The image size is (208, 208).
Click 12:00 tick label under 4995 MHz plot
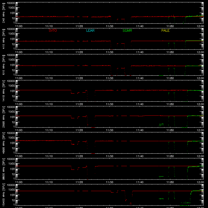click(200, 156)
